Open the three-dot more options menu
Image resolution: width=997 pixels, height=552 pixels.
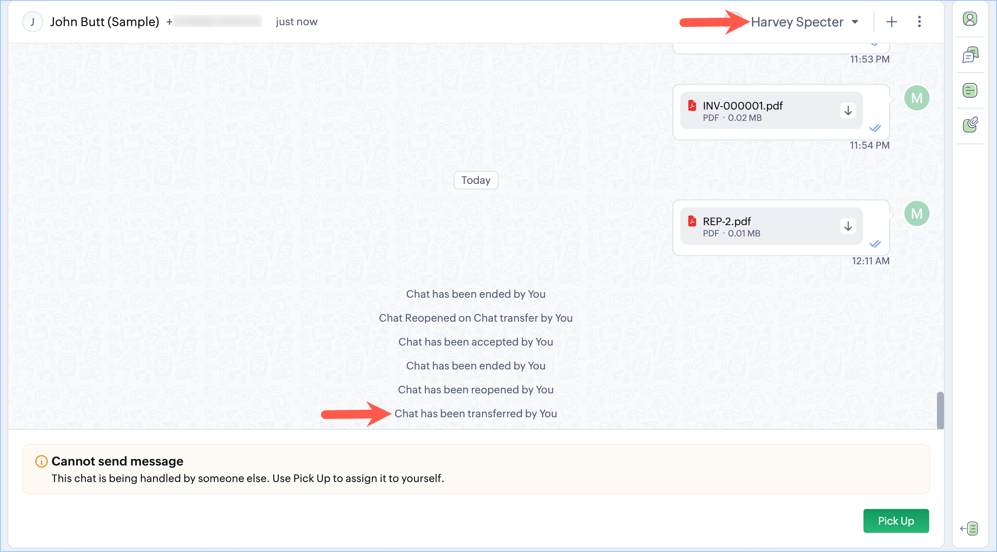coord(919,22)
